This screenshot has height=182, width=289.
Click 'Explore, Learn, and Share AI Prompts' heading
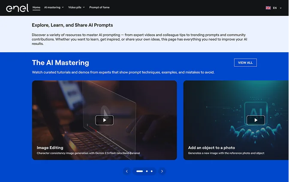click(72, 25)
